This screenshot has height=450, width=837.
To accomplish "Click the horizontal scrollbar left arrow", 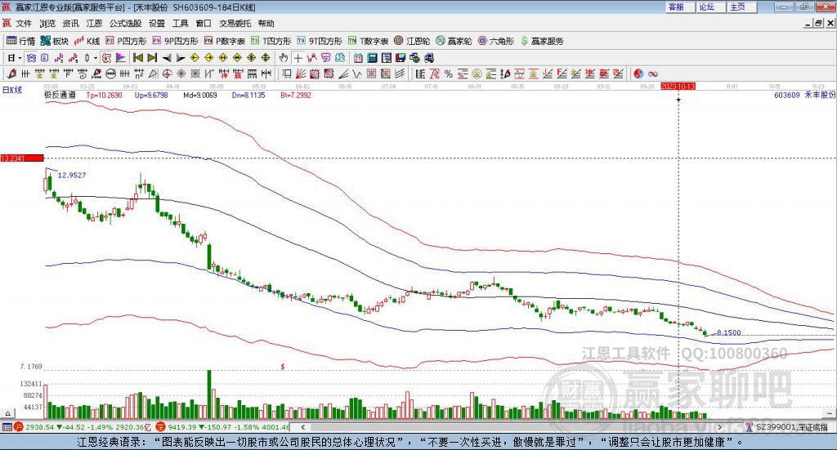I will [302, 427].
